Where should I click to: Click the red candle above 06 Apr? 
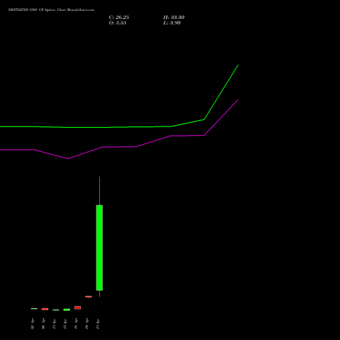(45, 309)
